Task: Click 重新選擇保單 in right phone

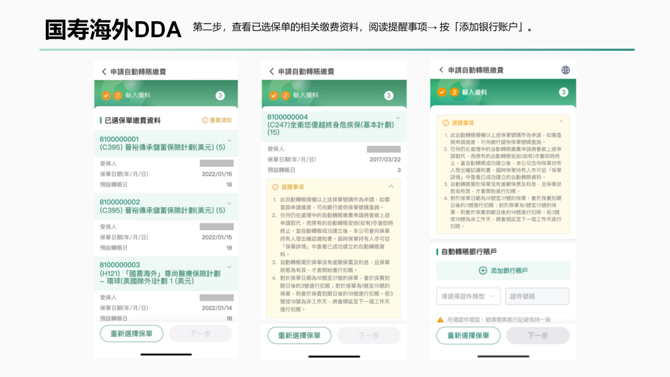Action: 468,335
